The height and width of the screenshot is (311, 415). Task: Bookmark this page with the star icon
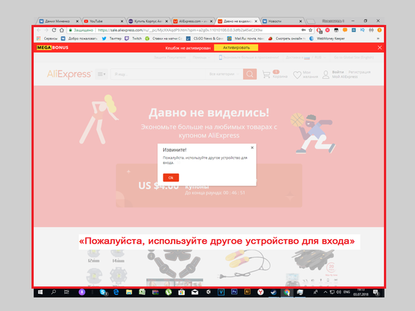pyautogui.click(x=311, y=30)
